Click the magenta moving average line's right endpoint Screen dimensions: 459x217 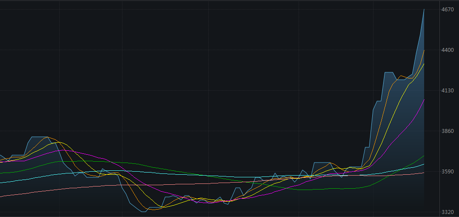[424, 99]
